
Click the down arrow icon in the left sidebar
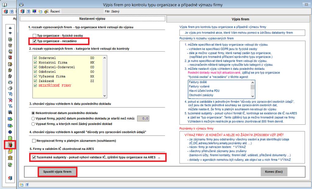click(10, 33)
